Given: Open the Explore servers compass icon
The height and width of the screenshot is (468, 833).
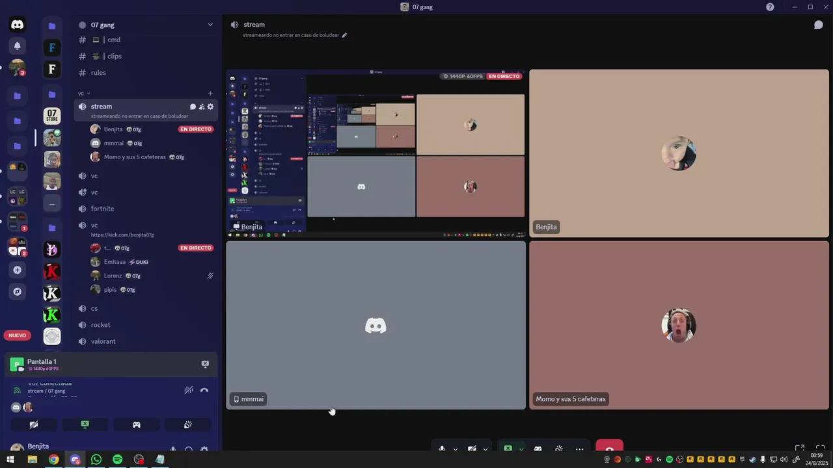Looking at the screenshot, I should point(18,292).
